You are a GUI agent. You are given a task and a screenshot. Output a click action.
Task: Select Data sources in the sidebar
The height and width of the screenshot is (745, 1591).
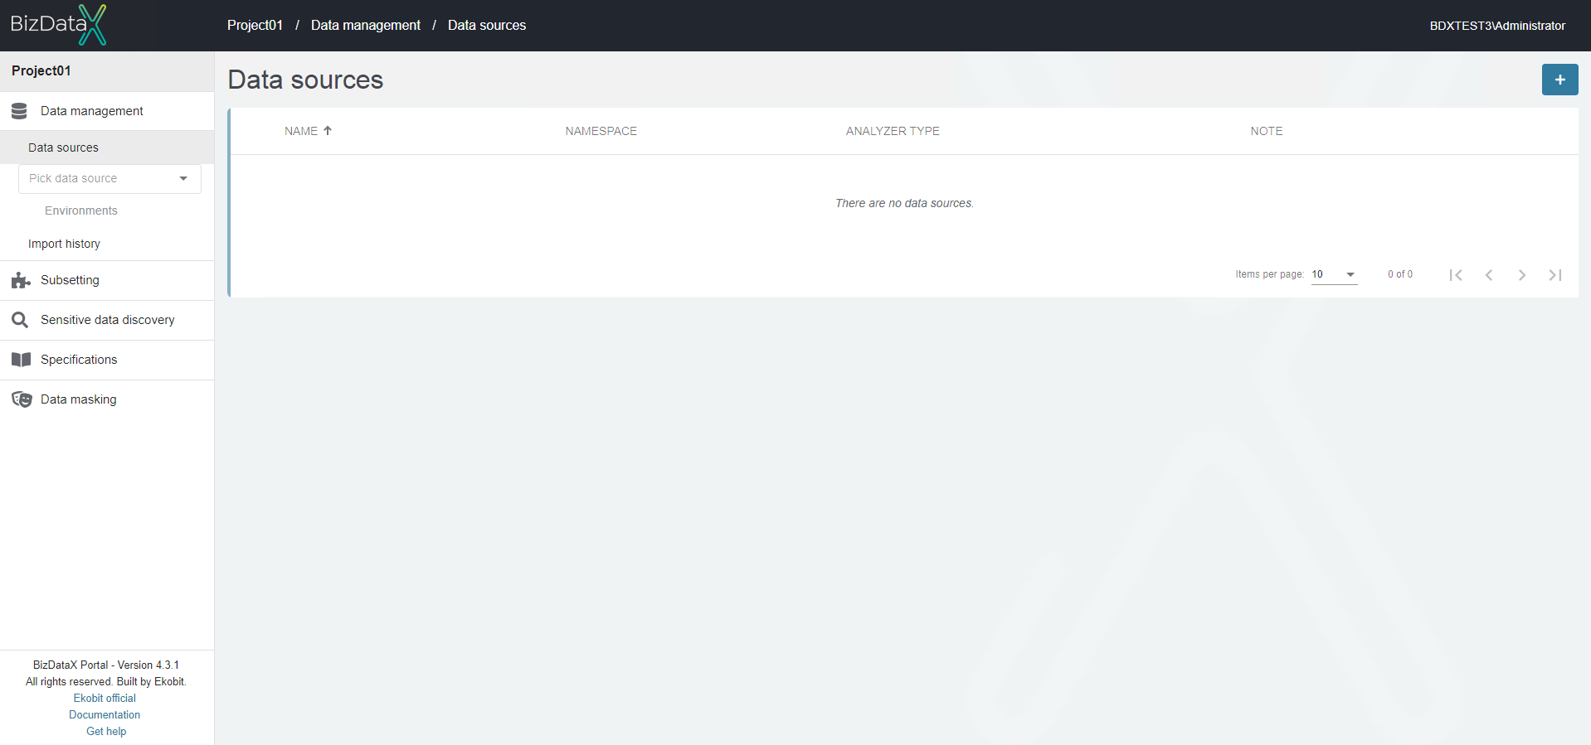tap(107, 148)
